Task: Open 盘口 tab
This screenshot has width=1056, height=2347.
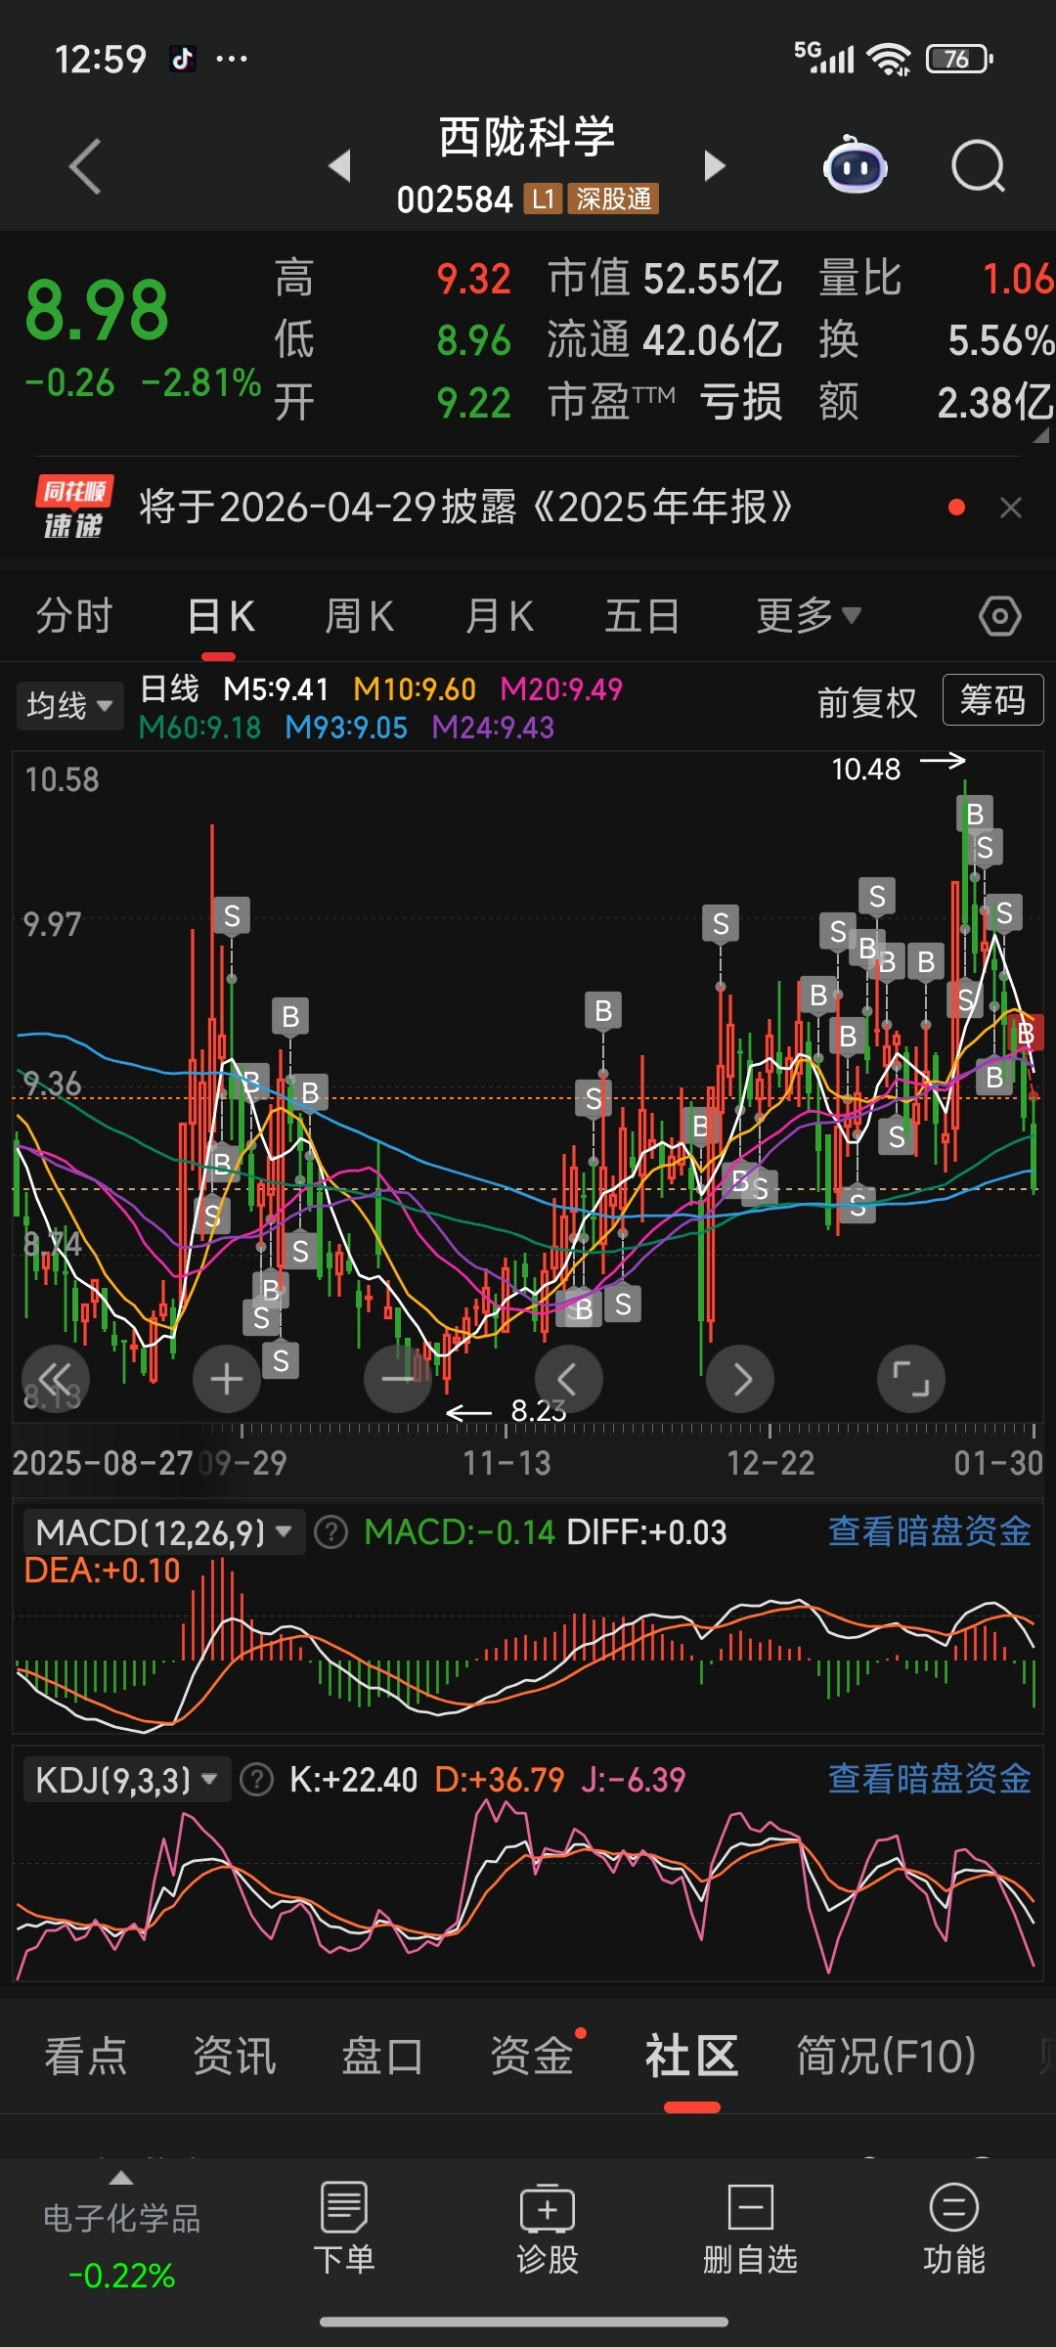Action: click(382, 2056)
